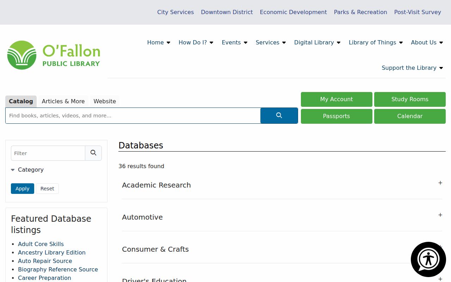
Task: Open the How Do I? dropdown
Action: [196, 42]
